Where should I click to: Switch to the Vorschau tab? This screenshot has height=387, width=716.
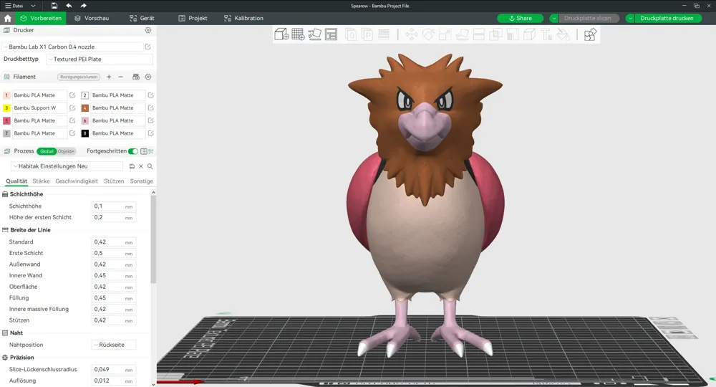[92, 19]
